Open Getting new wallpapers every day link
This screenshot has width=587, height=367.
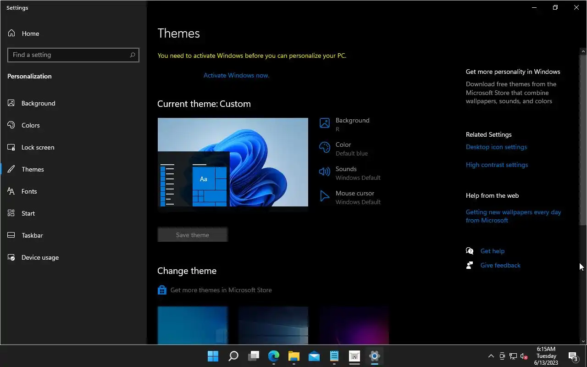click(x=514, y=216)
